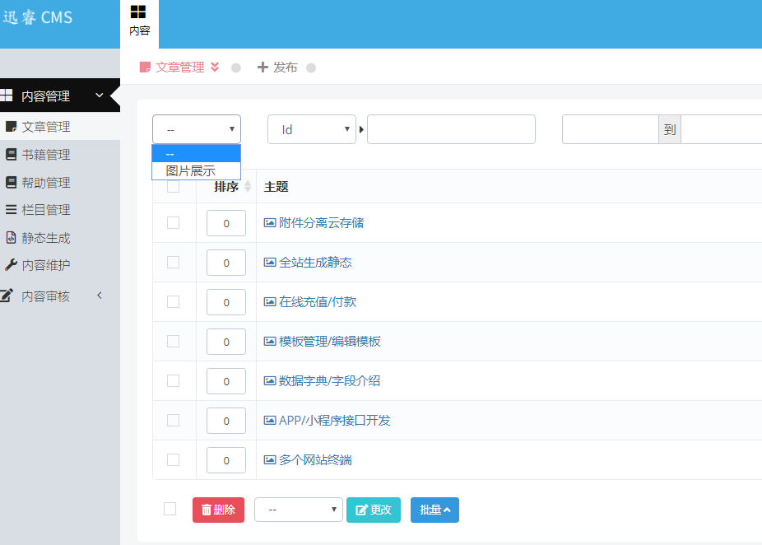Open the bulk action dropdown beside 更改
This screenshot has width=762, height=545.
[x=299, y=510]
